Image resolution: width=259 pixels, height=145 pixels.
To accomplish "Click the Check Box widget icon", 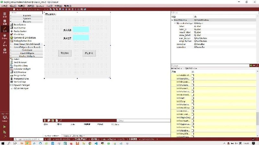I will [x=12, y=34].
